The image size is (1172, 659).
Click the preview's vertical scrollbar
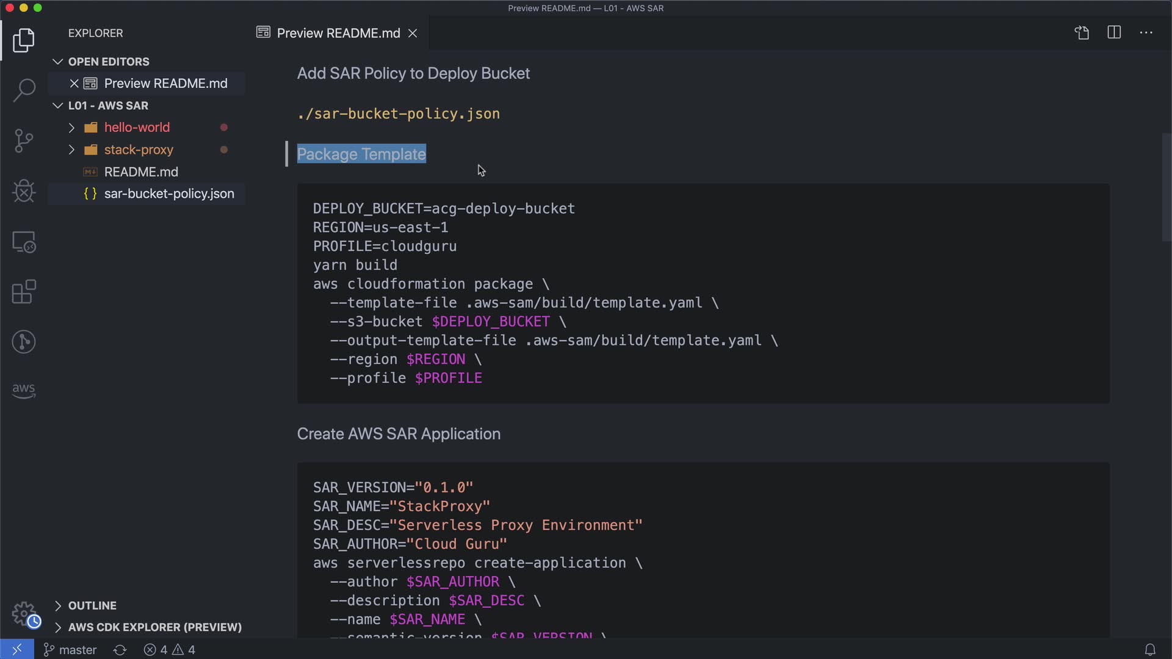tap(1166, 187)
